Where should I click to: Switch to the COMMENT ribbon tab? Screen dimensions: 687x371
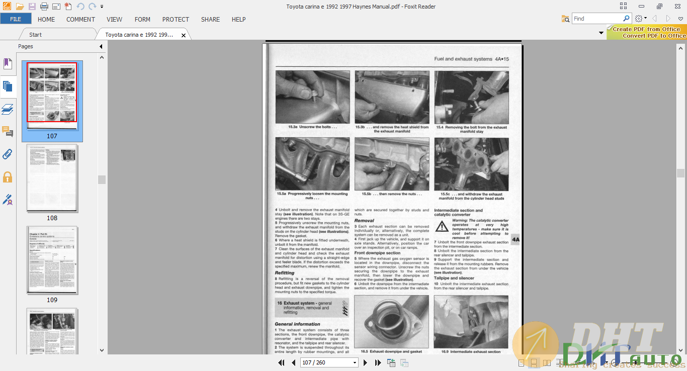(80, 19)
